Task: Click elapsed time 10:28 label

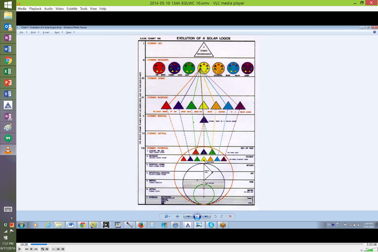Action: pyautogui.click(x=24, y=244)
